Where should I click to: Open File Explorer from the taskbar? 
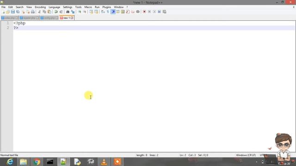coord(24,162)
